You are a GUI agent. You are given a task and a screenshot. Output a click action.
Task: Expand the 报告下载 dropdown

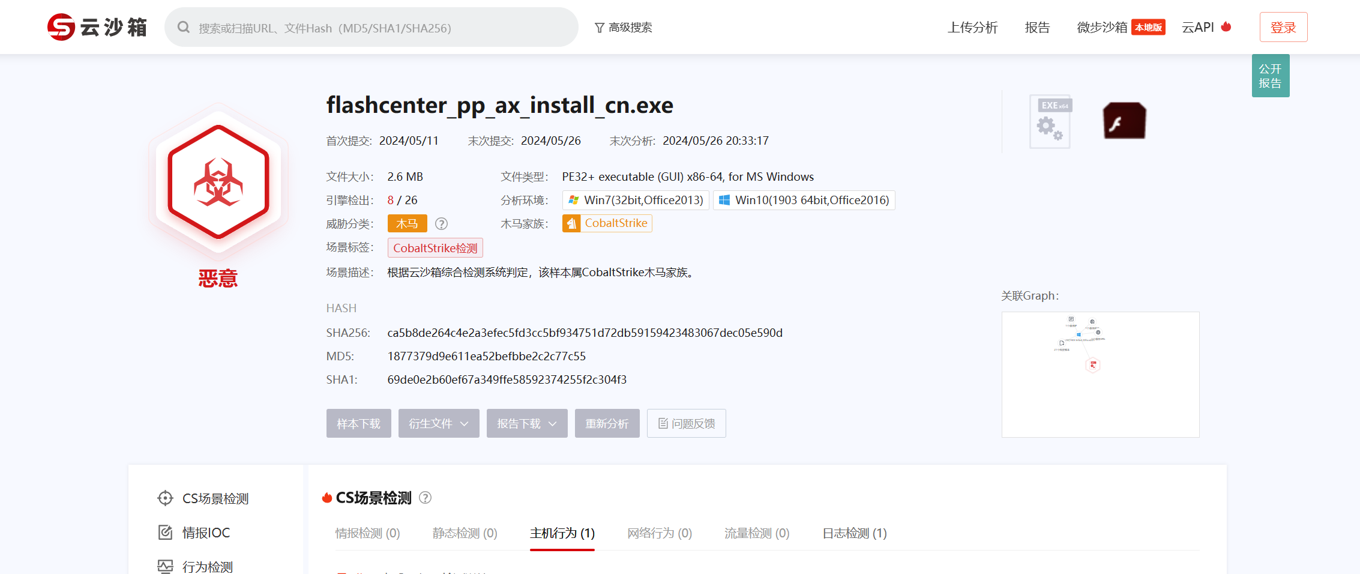pyautogui.click(x=527, y=423)
